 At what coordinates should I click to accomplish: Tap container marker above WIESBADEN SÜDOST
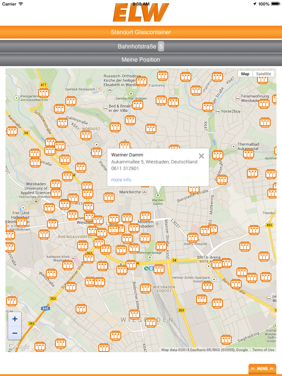tap(145, 288)
